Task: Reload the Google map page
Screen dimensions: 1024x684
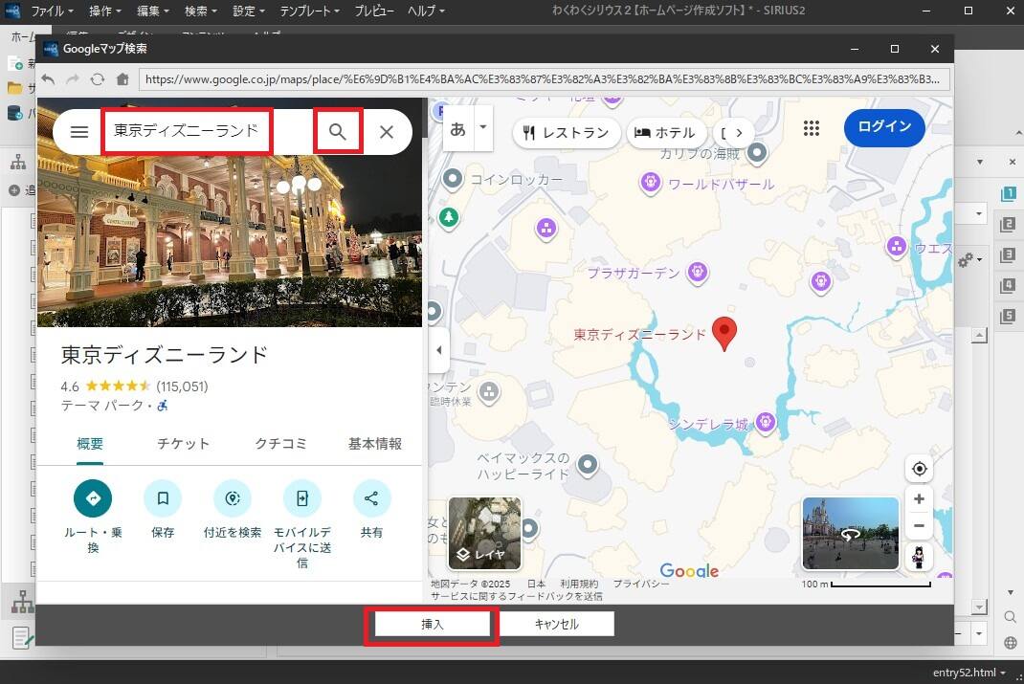Action: [x=98, y=79]
